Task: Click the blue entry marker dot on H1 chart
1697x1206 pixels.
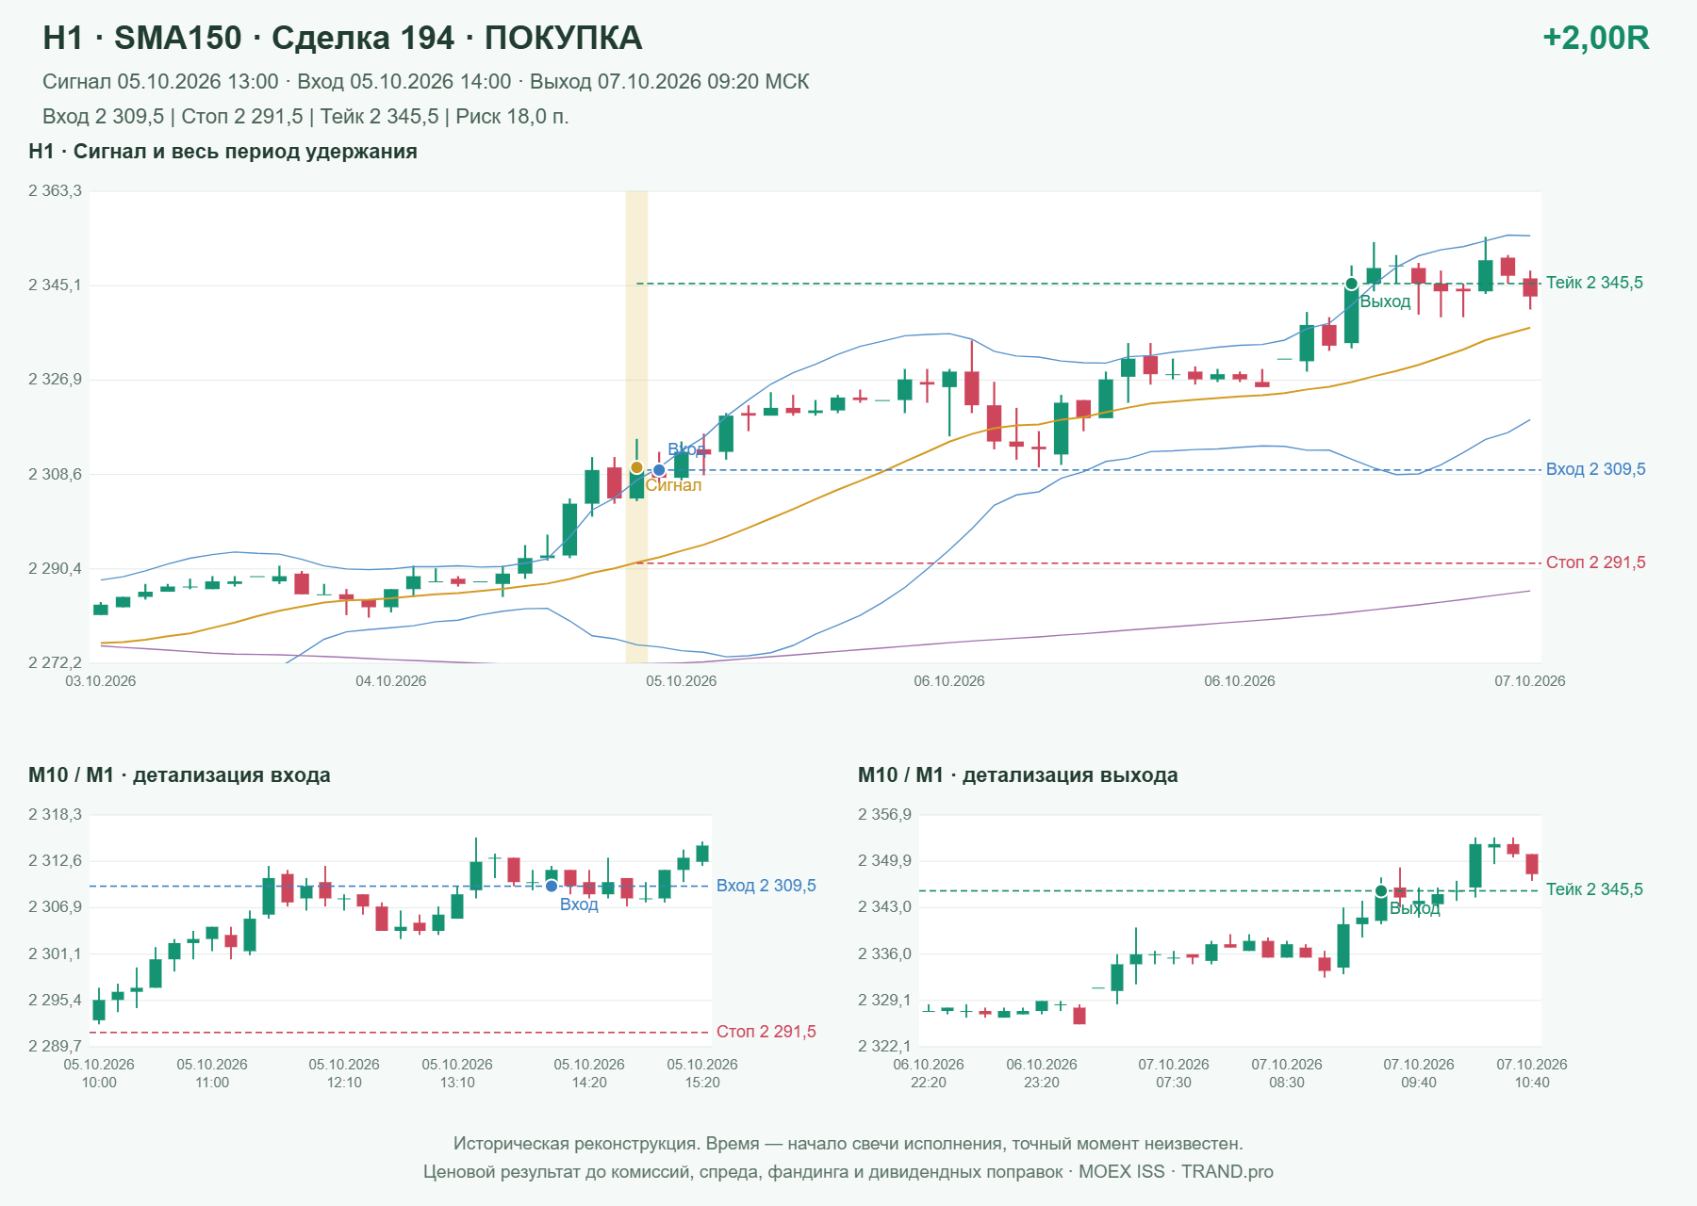Action: (659, 470)
